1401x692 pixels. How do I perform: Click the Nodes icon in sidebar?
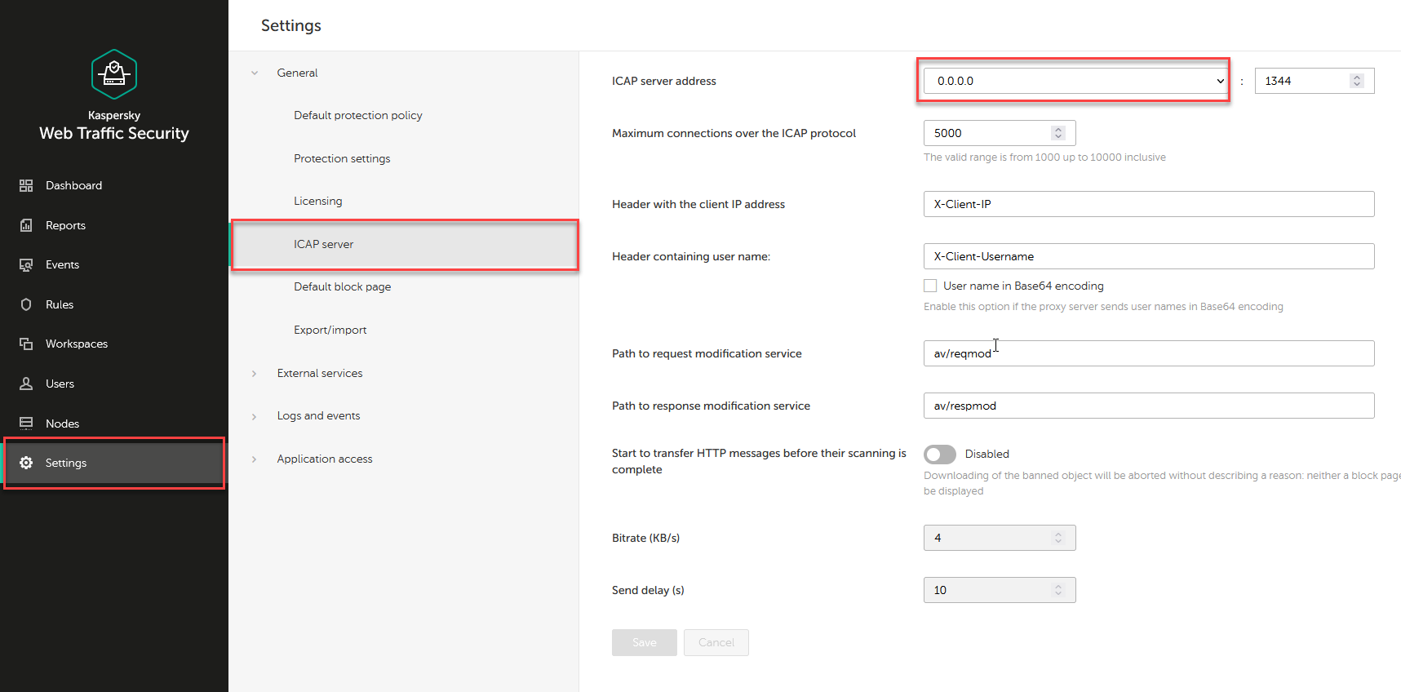[26, 424]
